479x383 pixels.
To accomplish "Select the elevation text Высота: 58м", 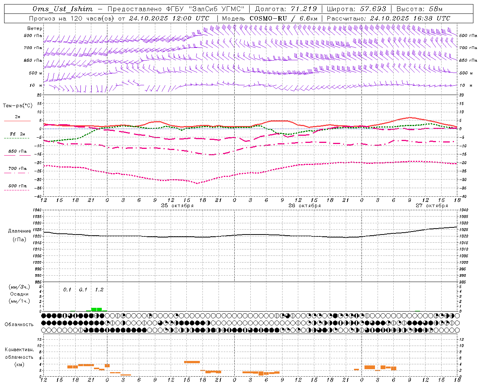I will click(x=419, y=9).
